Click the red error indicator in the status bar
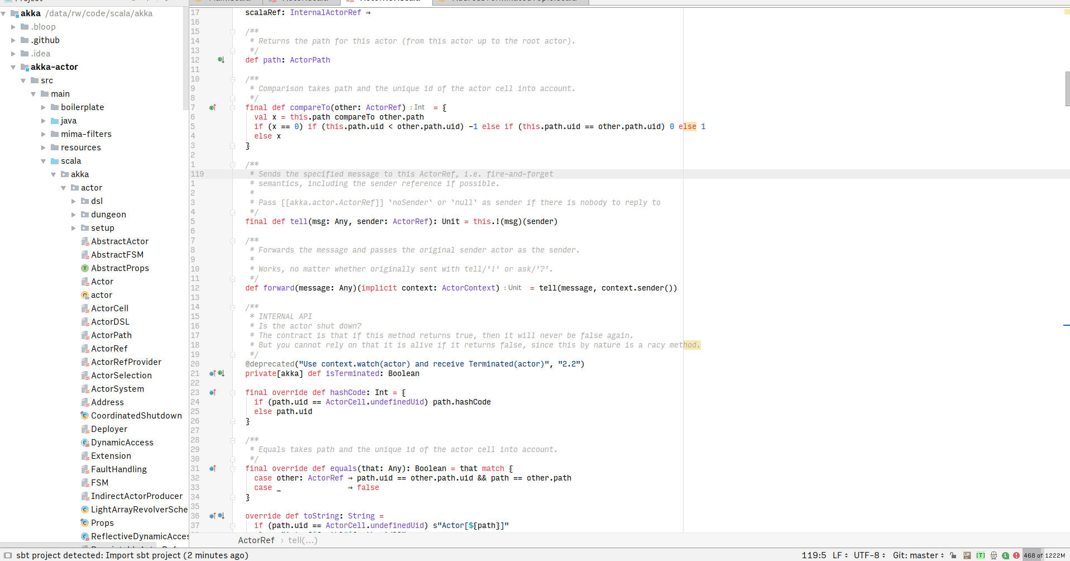Viewport: 1070px width, 561px height. (1016, 555)
